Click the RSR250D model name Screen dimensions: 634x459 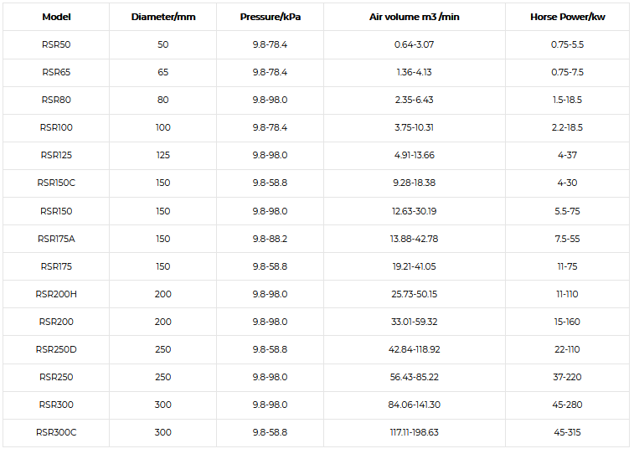pos(56,349)
